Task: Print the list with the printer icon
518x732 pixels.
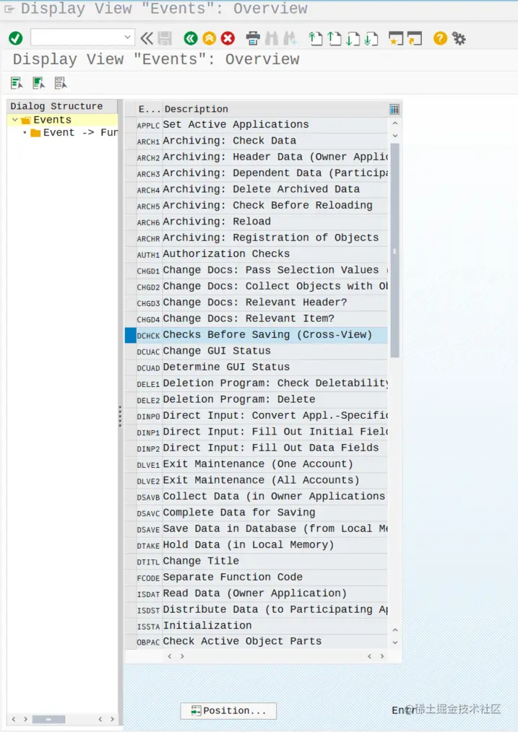Action: tap(253, 38)
